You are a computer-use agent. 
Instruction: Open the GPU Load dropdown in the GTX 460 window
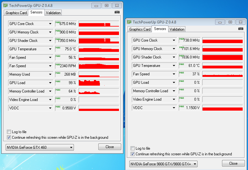click(30, 83)
